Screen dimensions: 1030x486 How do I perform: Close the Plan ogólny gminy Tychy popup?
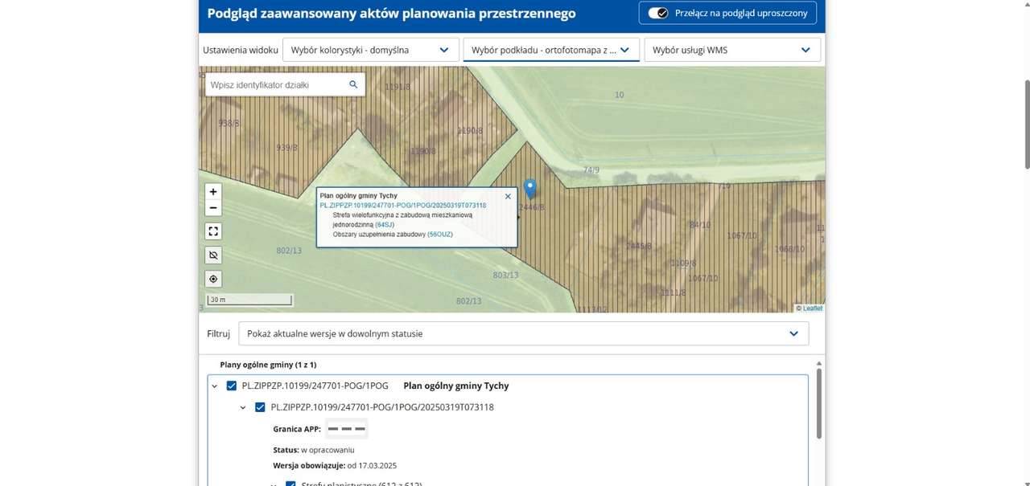508,196
